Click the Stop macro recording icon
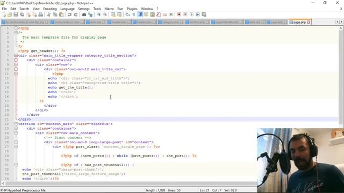The image size is (344, 193). pyautogui.click(x=185, y=14)
